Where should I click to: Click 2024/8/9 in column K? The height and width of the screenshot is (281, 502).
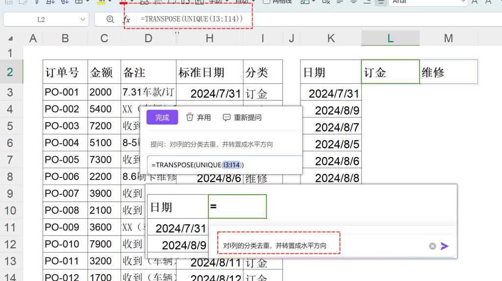pyautogui.click(x=331, y=110)
